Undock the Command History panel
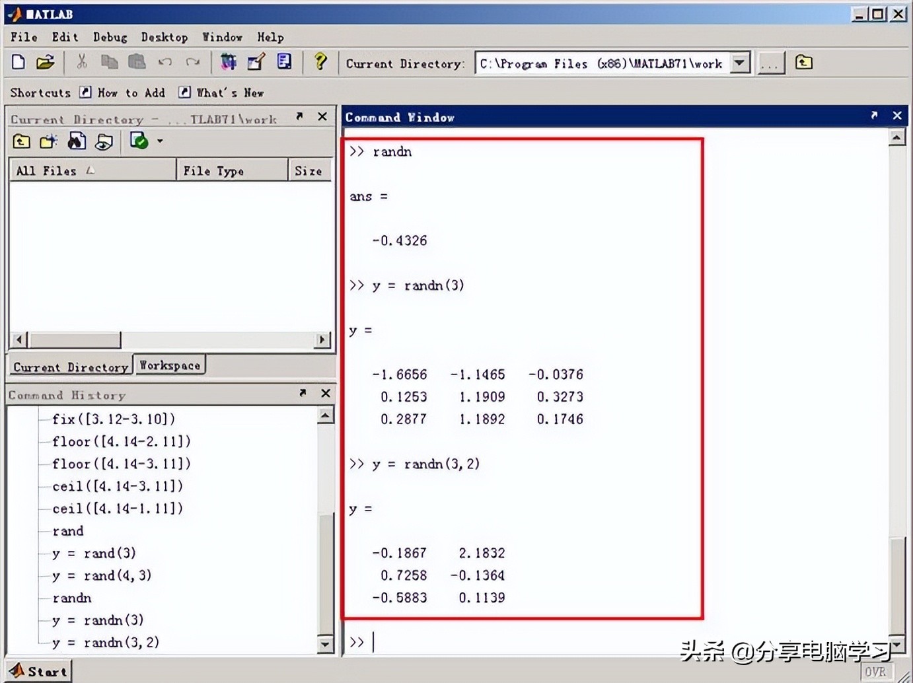 tap(303, 393)
